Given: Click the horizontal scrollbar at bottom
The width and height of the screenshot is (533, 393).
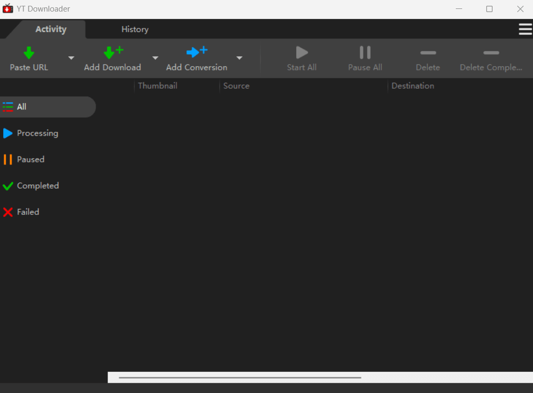Looking at the screenshot, I should (x=239, y=377).
